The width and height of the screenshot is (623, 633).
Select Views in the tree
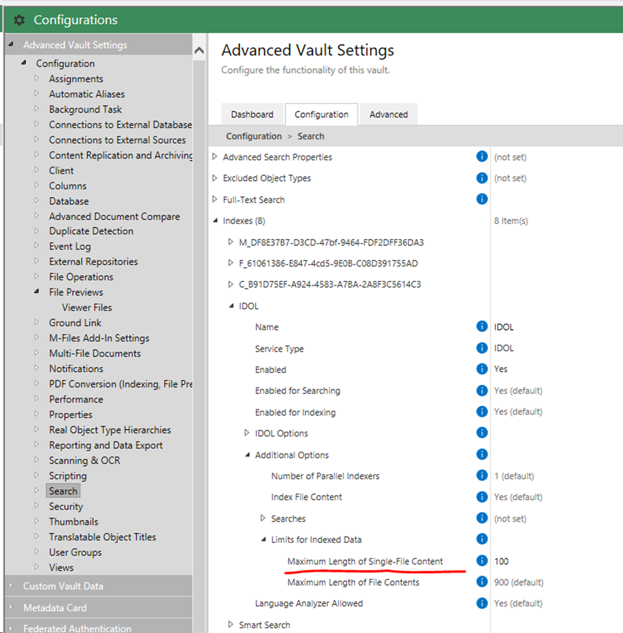[x=61, y=567]
